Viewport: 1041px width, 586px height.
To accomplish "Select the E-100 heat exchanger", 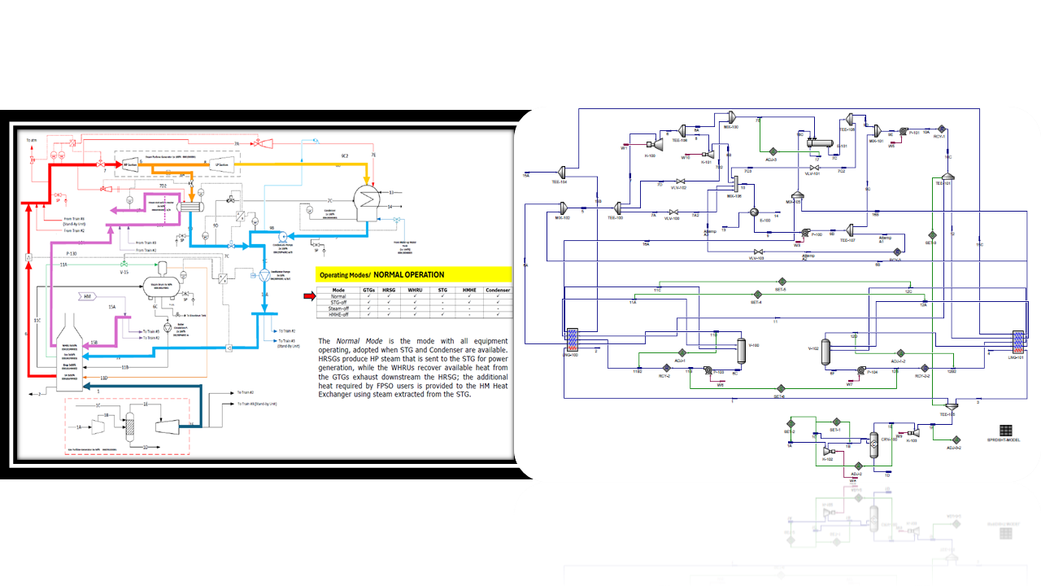I will 754,212.
